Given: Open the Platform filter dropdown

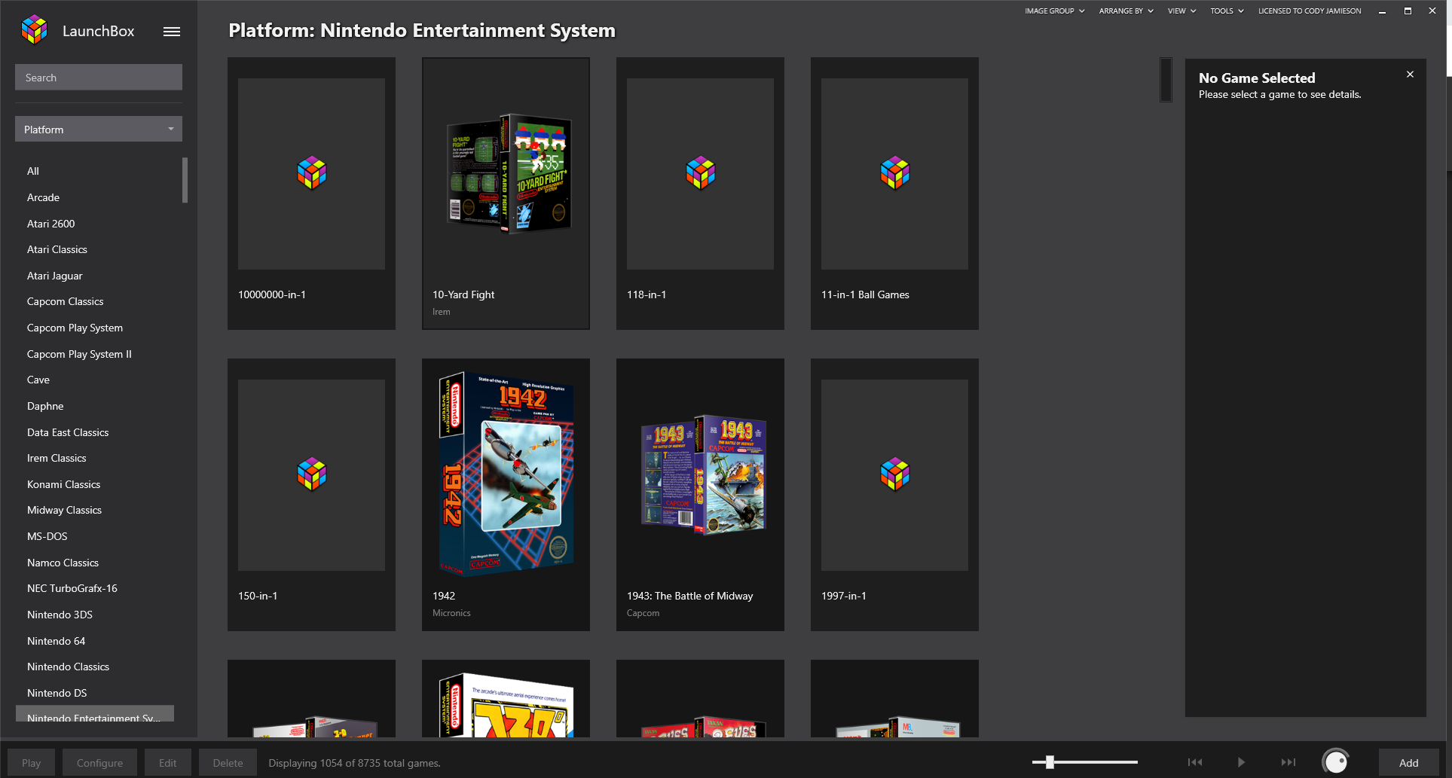Looking at the screenshot, I should pyautogui.click(x=99, y=130).
